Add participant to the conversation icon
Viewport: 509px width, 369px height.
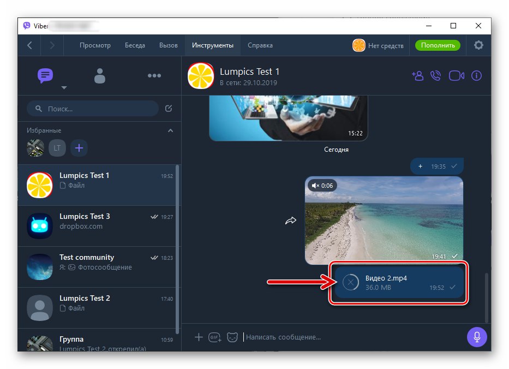(417, 76)
